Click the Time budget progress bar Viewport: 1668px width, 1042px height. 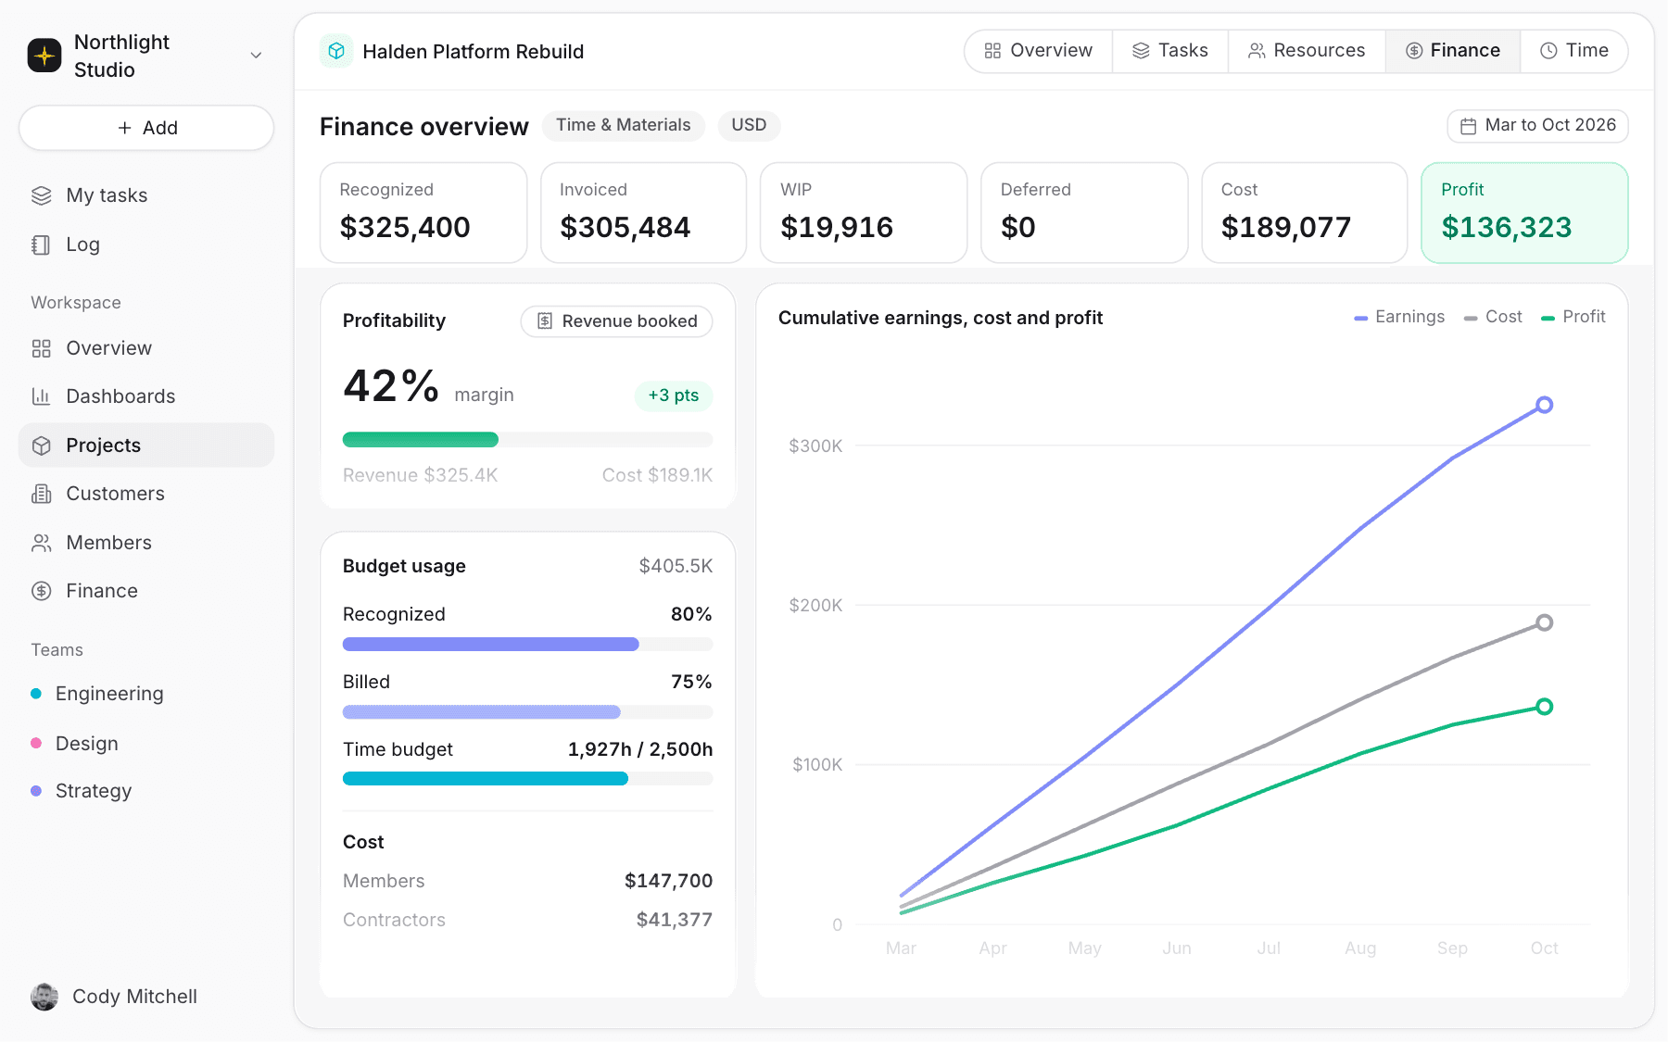tap(528, 779)
